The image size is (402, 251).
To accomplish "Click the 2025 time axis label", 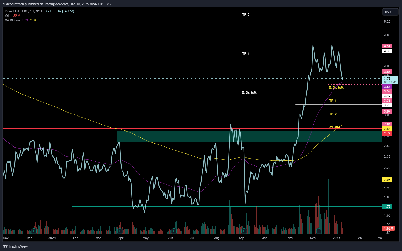I will tap(336, 238).
